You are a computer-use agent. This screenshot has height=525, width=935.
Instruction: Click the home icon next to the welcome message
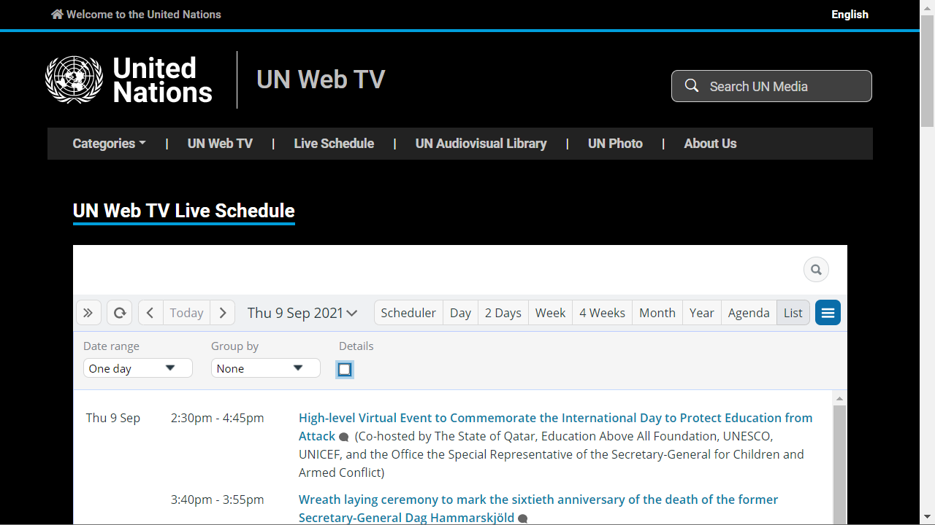[57, 13]
